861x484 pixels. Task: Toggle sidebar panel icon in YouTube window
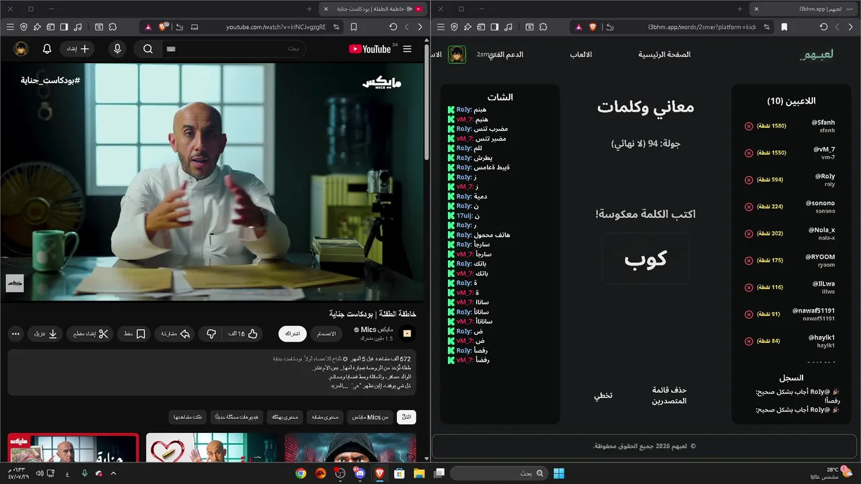point(64,27)
